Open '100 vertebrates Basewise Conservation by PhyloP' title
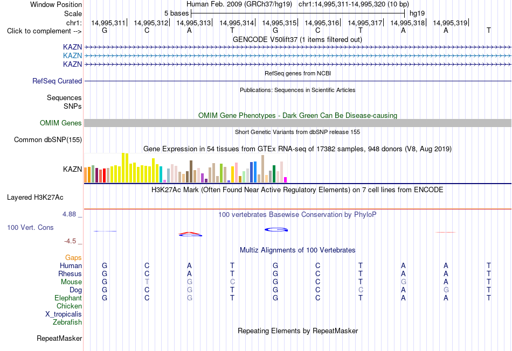 297,215
